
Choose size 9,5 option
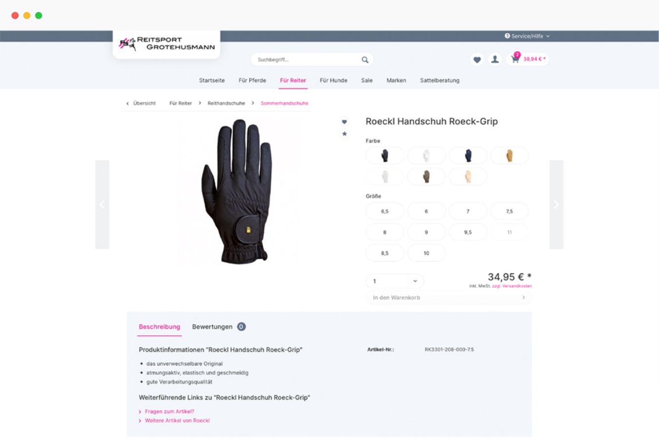coord(468,232)
